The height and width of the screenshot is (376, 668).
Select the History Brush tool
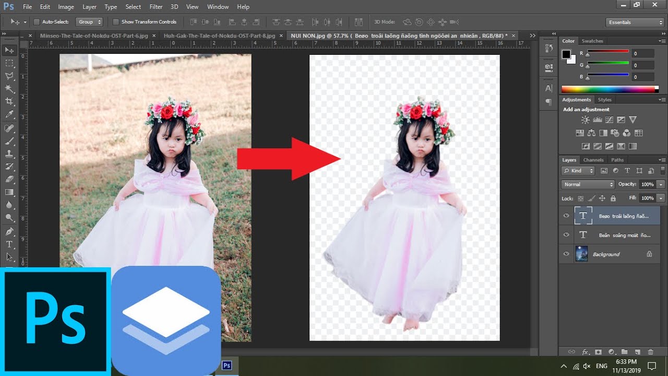(9, 167)
